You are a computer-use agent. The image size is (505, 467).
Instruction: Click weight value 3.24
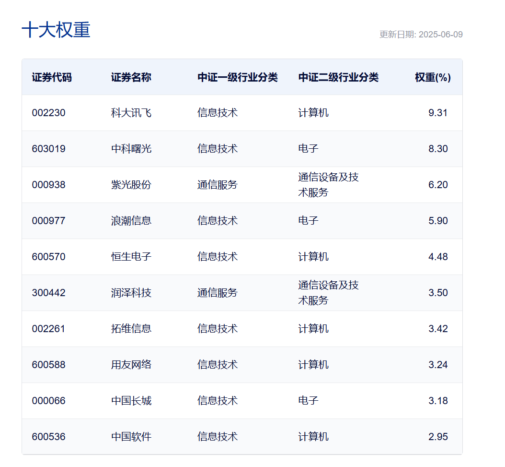(x=438, y=365)
